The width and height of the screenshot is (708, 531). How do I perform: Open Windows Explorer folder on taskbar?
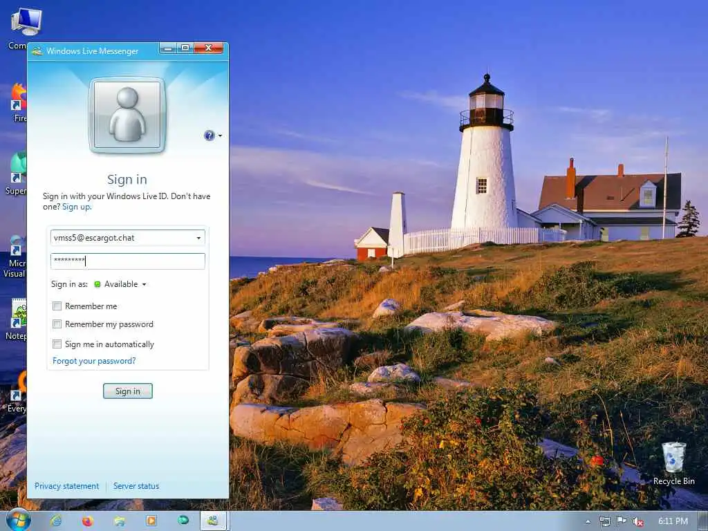click(120, 521)
